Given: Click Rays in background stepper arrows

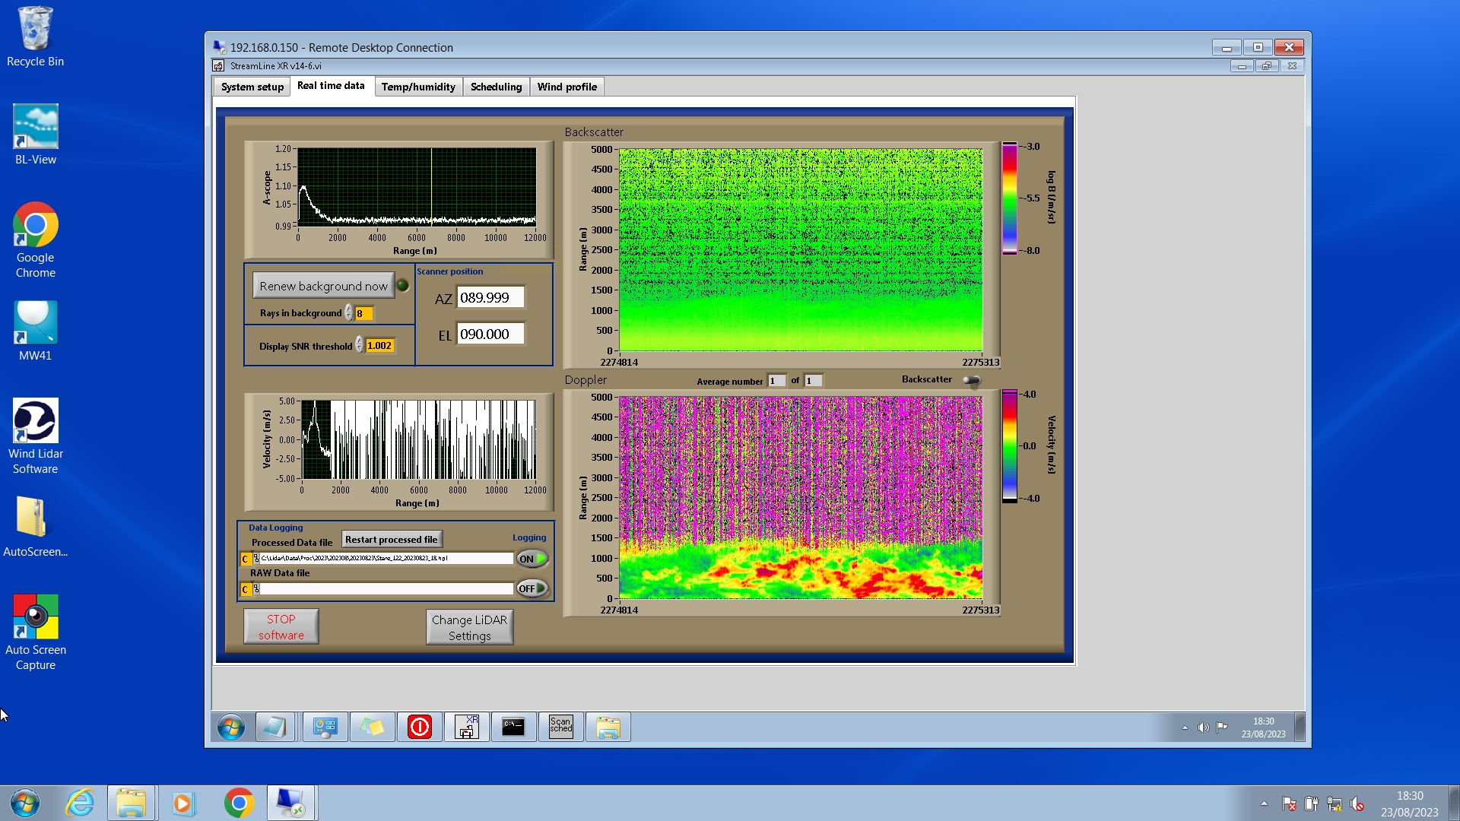Looking at the screenshot, I should point(349,313).
